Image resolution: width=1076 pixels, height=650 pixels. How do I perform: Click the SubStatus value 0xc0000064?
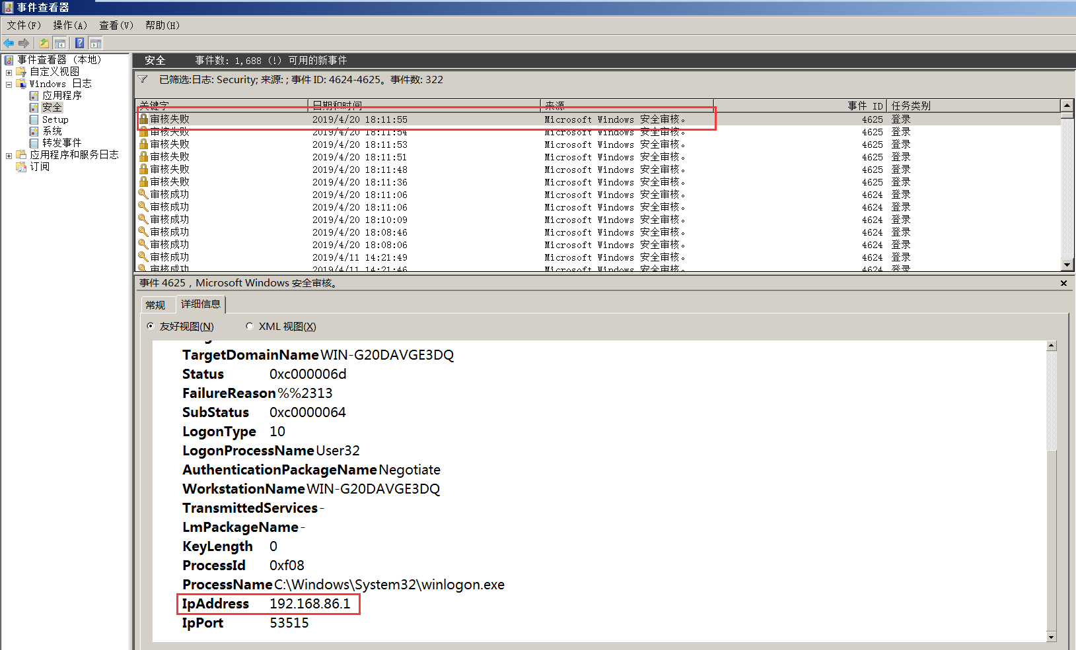tap(308, 412)
